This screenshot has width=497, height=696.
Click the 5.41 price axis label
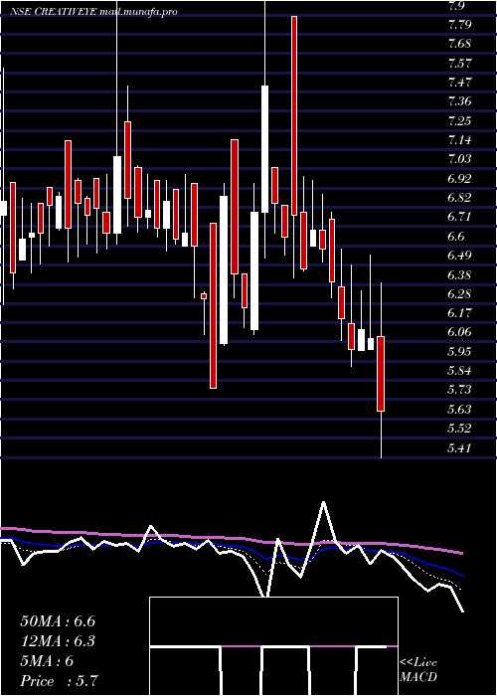(459, 447)
